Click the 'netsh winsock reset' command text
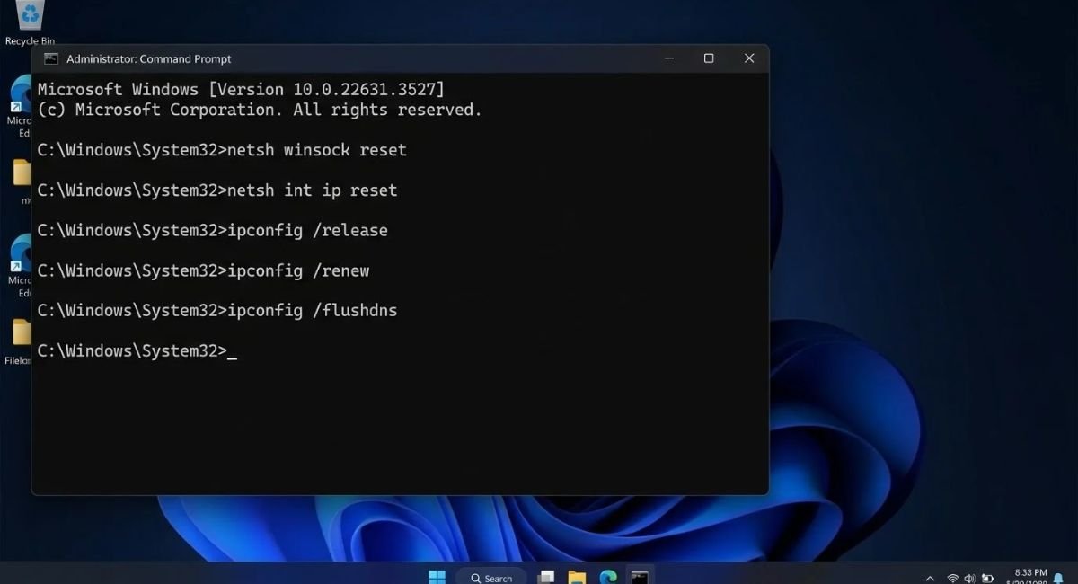This screenshot has width=1078, height=584. (x=317, y=150)
